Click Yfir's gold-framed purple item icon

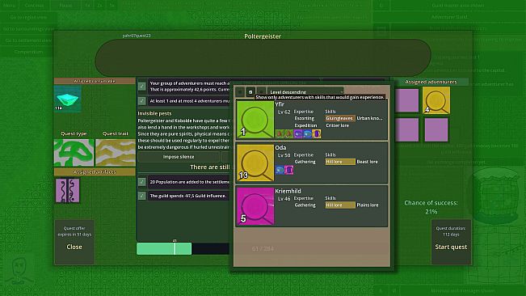(x=317, y=134)
